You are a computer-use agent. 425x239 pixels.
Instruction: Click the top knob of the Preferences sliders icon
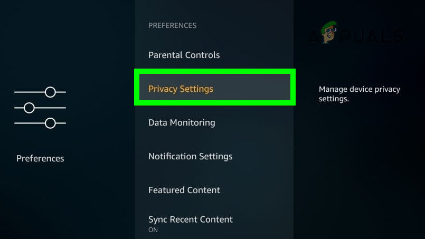click(50, 92)
